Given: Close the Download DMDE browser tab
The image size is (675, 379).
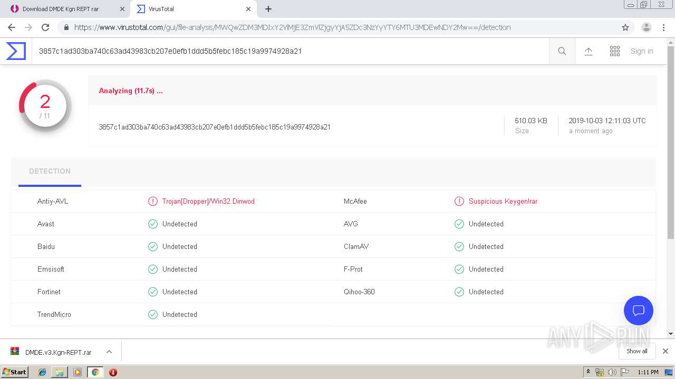Looking at the screenshot, I should [122, 9].
